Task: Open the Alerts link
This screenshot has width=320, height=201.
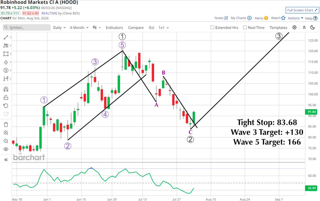Action: pos(259,18)
